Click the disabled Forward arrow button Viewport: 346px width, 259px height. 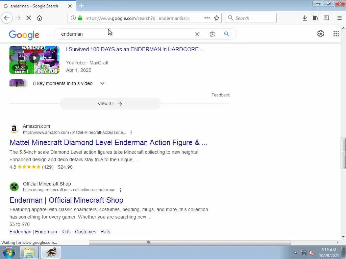click(x=18, y=18)
